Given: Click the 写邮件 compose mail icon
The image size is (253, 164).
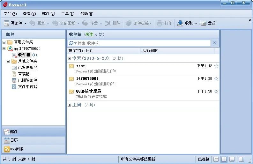Looking at the screenshot, I should tap(6, 23).
